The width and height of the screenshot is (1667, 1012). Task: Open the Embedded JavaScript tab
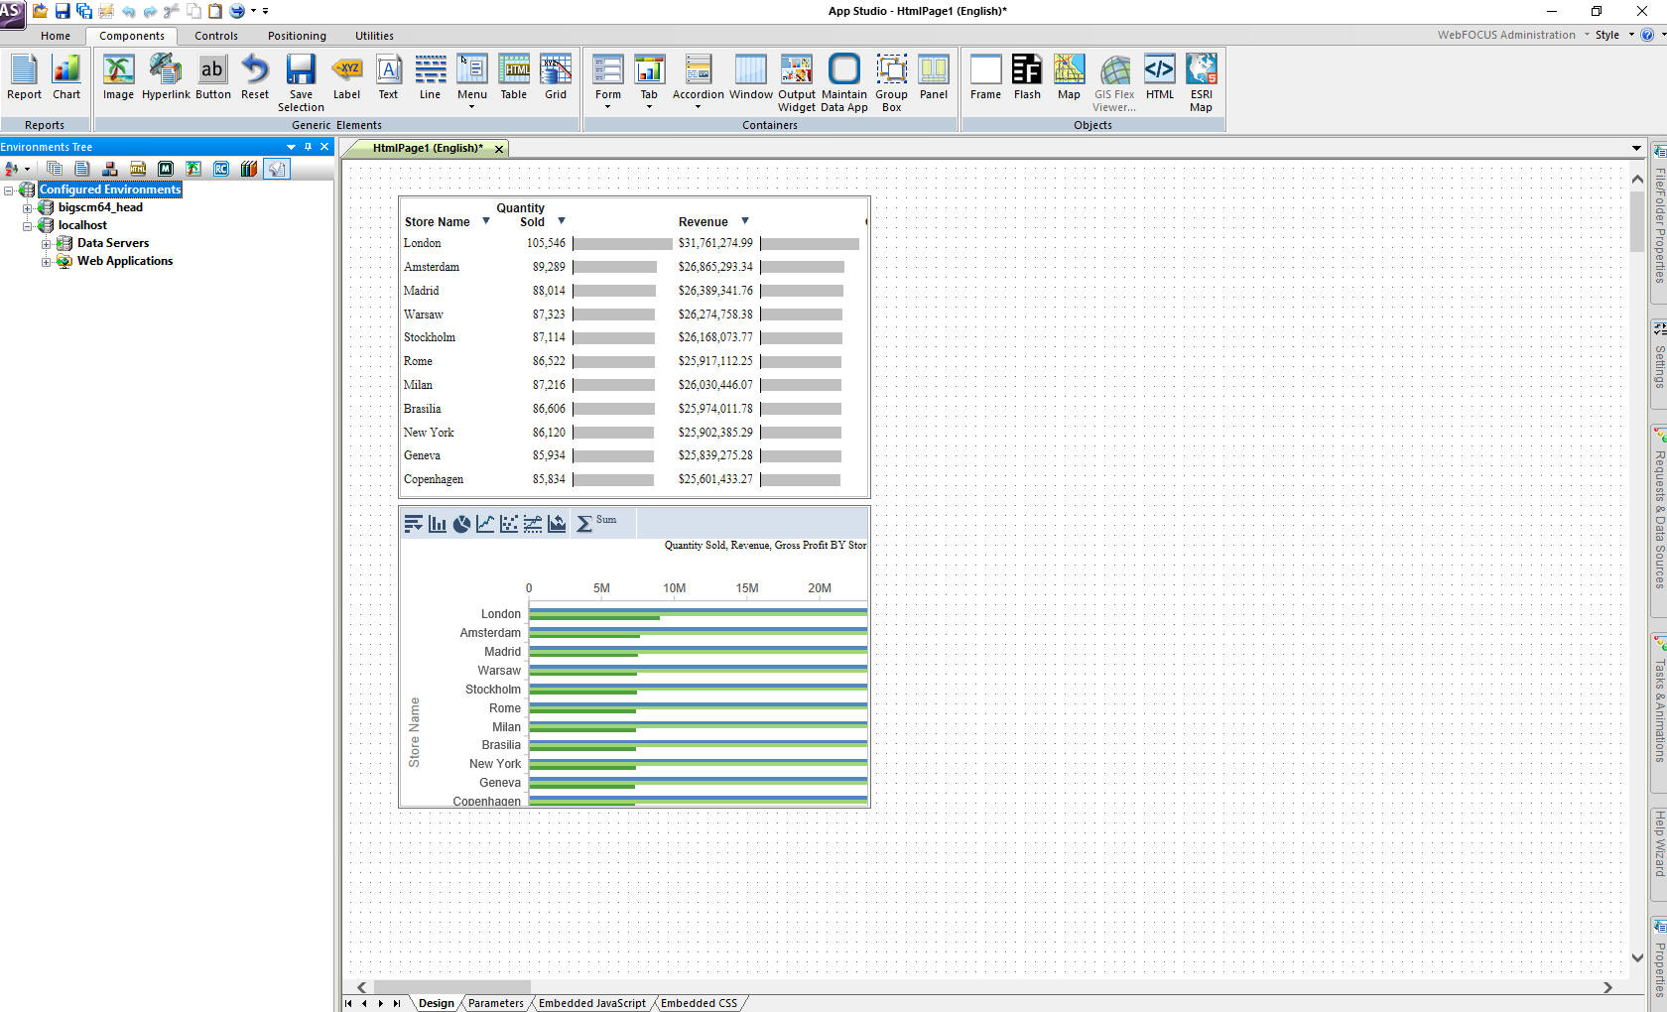pyautogui.click(x=591, y=1003)
